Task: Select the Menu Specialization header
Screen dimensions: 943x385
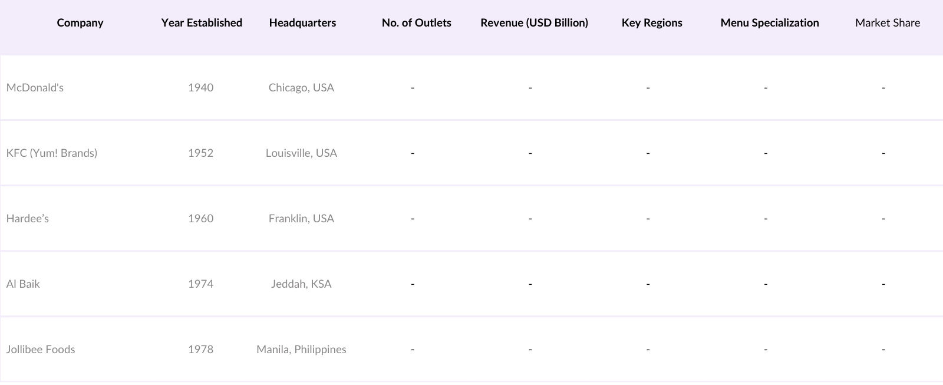Action: coord(770,23)
